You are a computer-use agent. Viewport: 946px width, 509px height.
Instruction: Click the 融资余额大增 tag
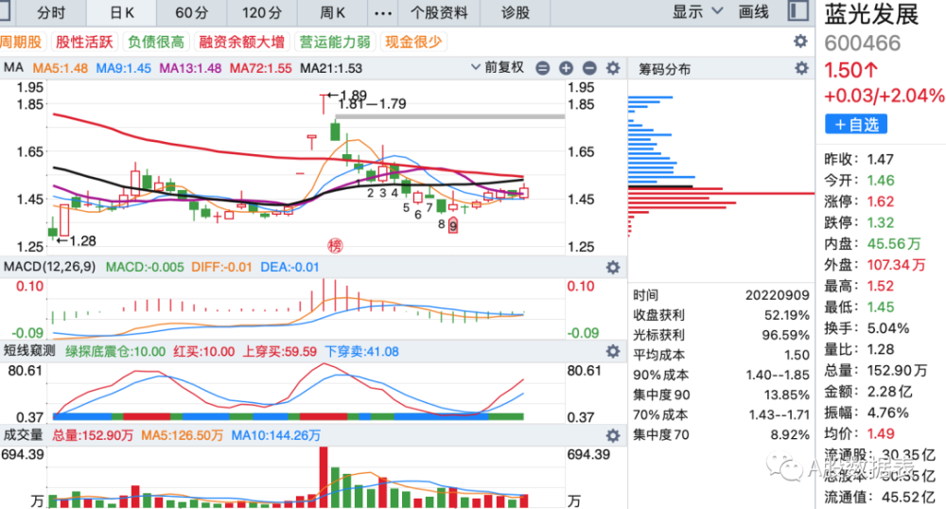tap(241, 42)
